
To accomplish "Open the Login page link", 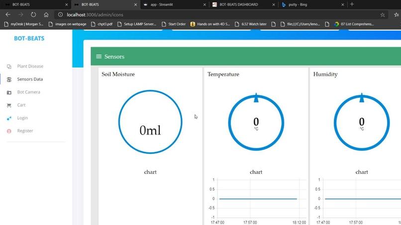I will tap(22, 118).
